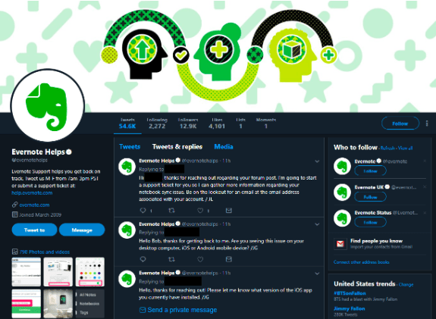Click envelope icon on first tweet
The height and width of the screenshot is (319, 436).
[229, 211]
